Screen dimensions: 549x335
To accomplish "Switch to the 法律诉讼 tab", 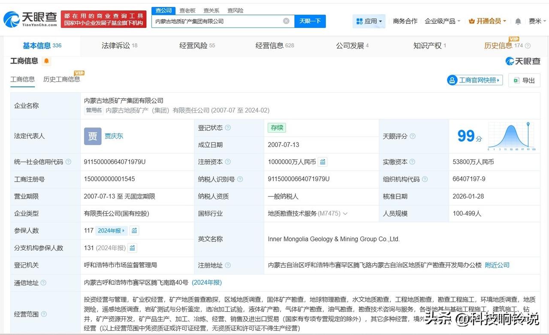I will 119,46.
